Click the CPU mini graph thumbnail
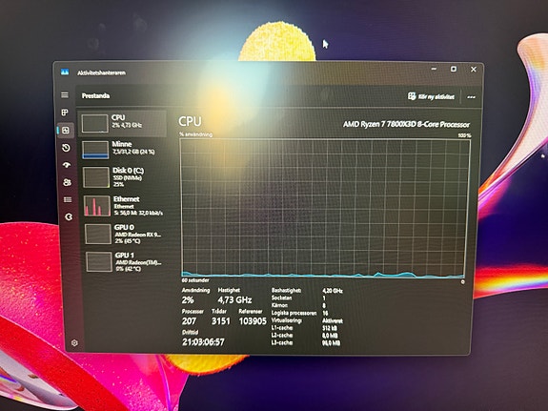Screen dimensions: 548x411 [94, 123]
